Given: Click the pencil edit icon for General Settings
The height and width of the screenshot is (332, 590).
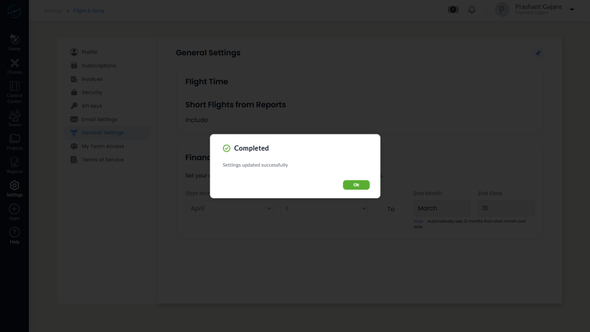Looking at the screenshot, I should (x=538, y=53).
